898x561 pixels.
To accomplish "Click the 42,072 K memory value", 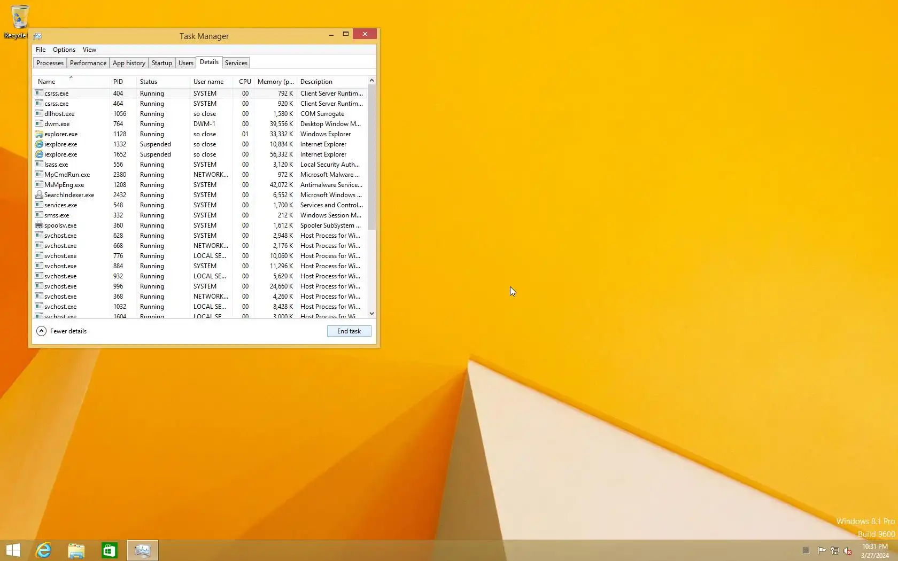I will [281, 185].
